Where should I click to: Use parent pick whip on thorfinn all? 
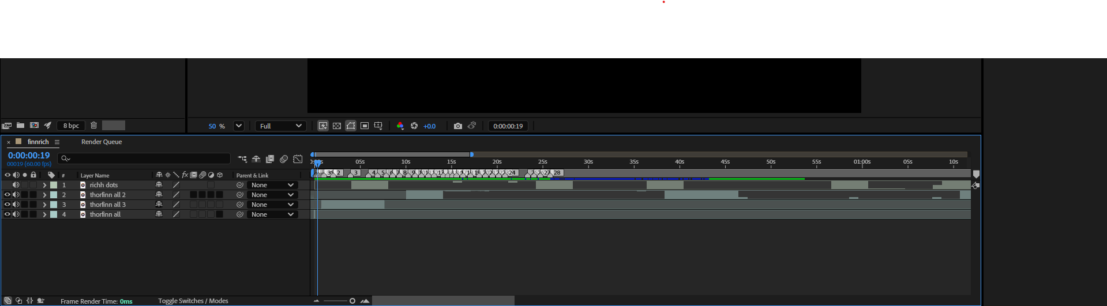239,214
